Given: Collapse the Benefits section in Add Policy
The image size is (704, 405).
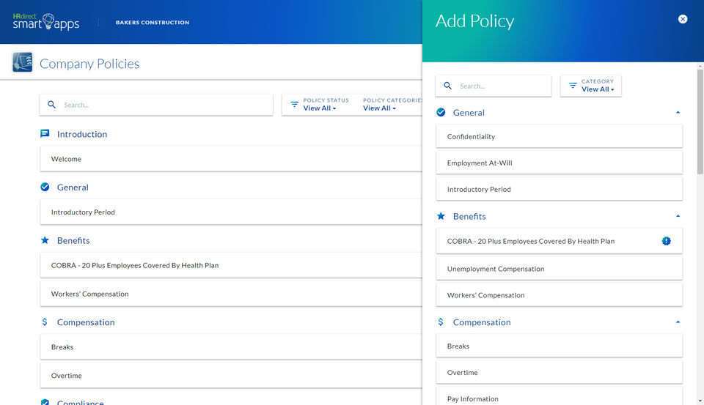Looking at the screenshot, I should click(678, 217).
